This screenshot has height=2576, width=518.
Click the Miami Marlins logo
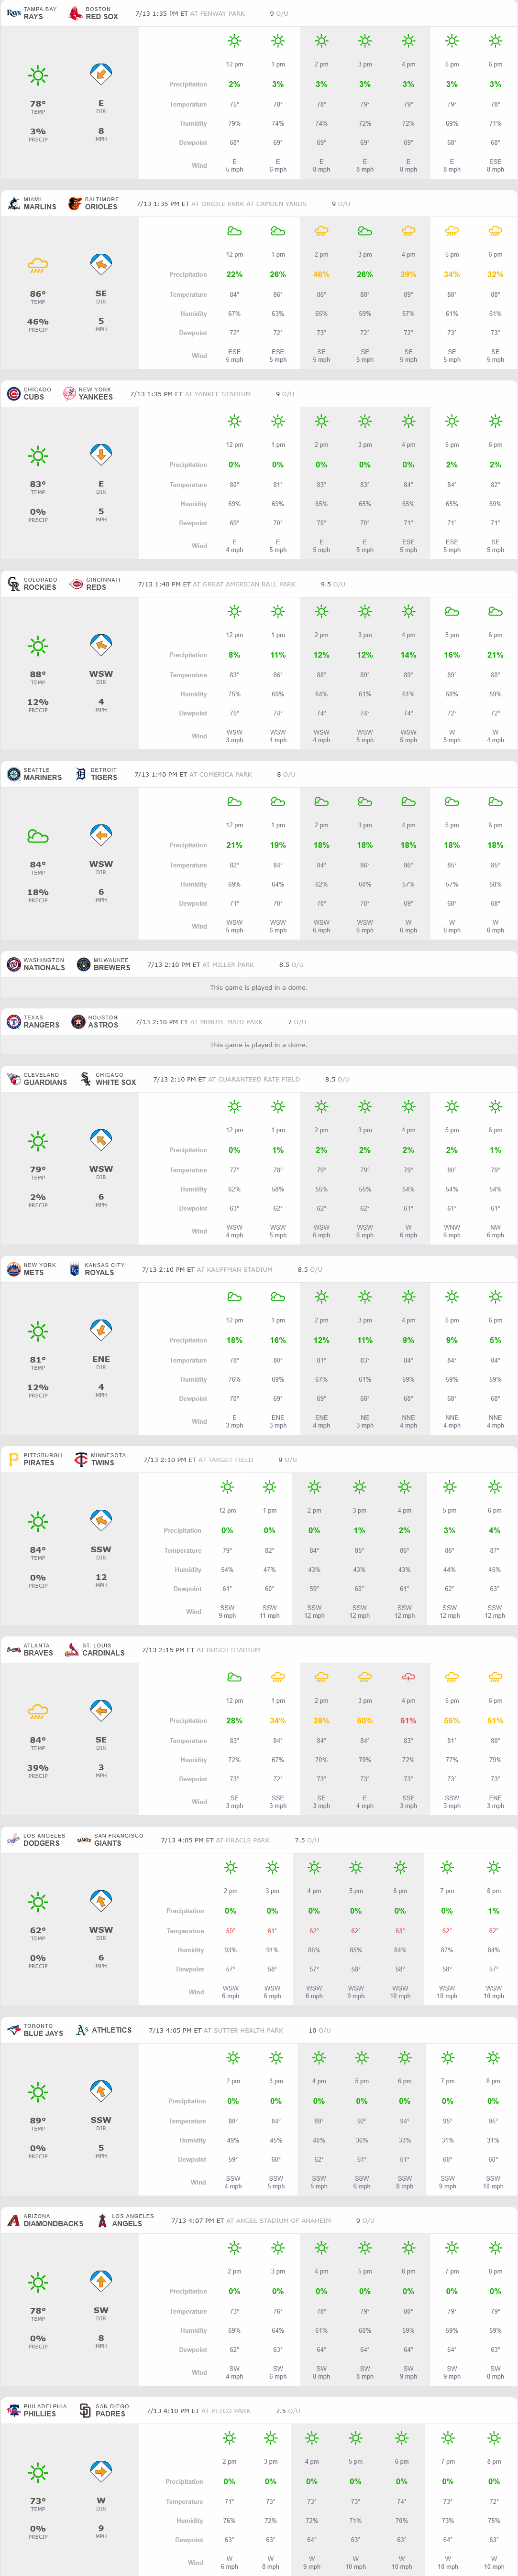[13, 203]
